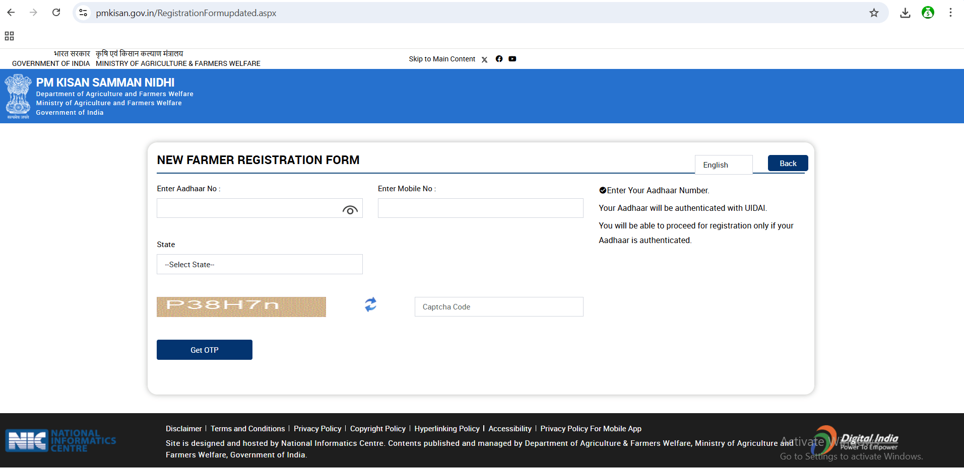Click the Captcha Code input field

498,307
